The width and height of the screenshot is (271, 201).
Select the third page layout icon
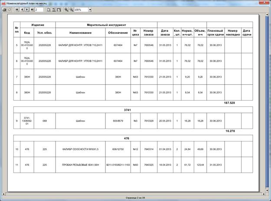click(59, 10)
